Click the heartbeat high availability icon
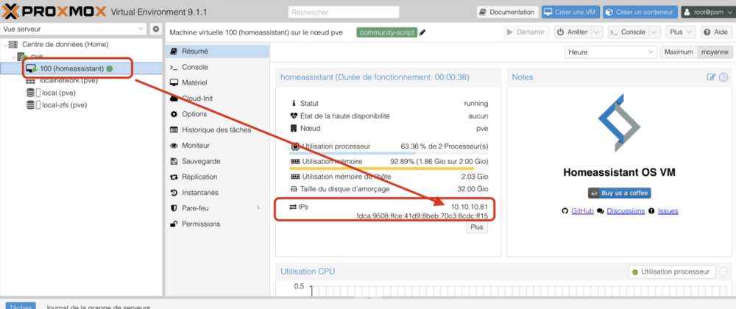Viewport: 736px width, 309px height. point(294,116)
